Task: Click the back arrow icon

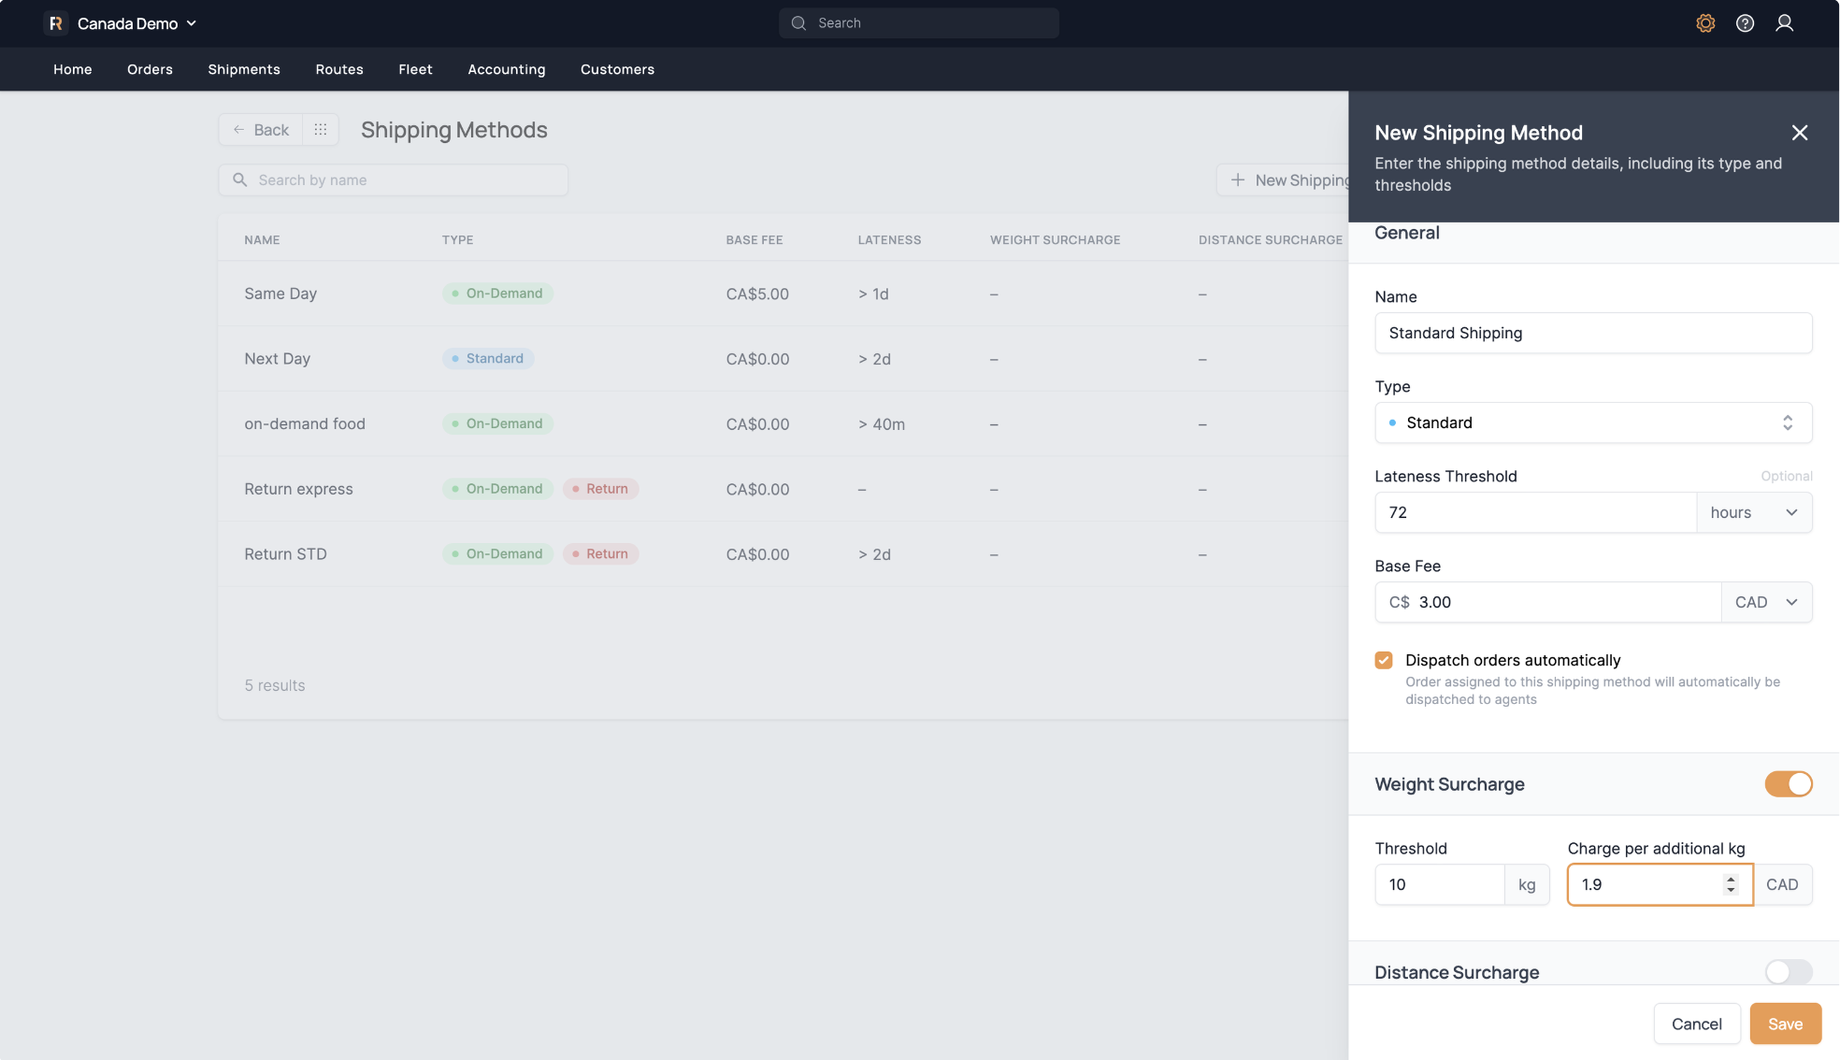Action: (x=238, y=129)
